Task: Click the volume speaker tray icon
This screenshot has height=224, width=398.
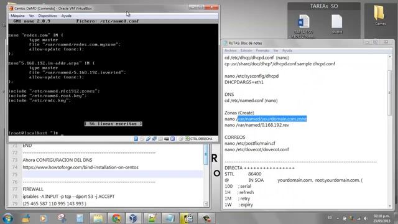Action: [x=366, y=218]
